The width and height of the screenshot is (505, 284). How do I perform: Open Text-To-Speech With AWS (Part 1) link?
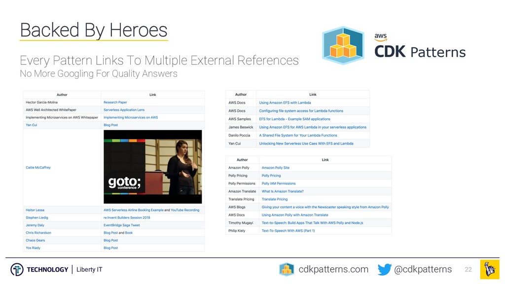click(x=288, y=231)
